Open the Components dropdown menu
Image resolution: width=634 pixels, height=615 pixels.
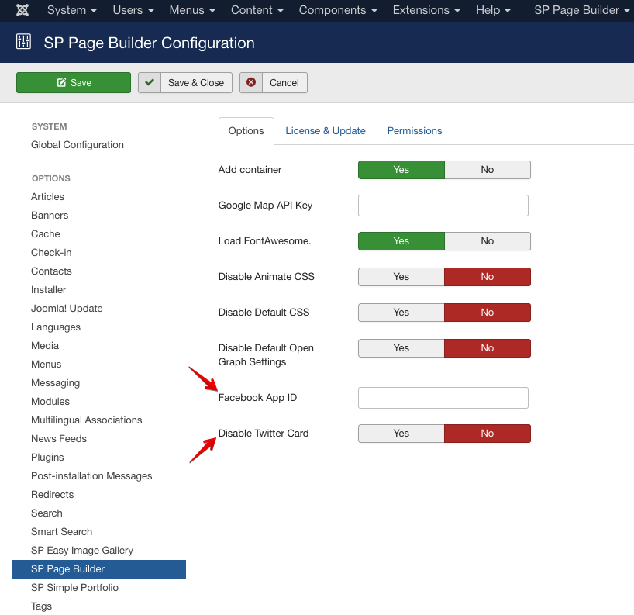click(338, 10)
